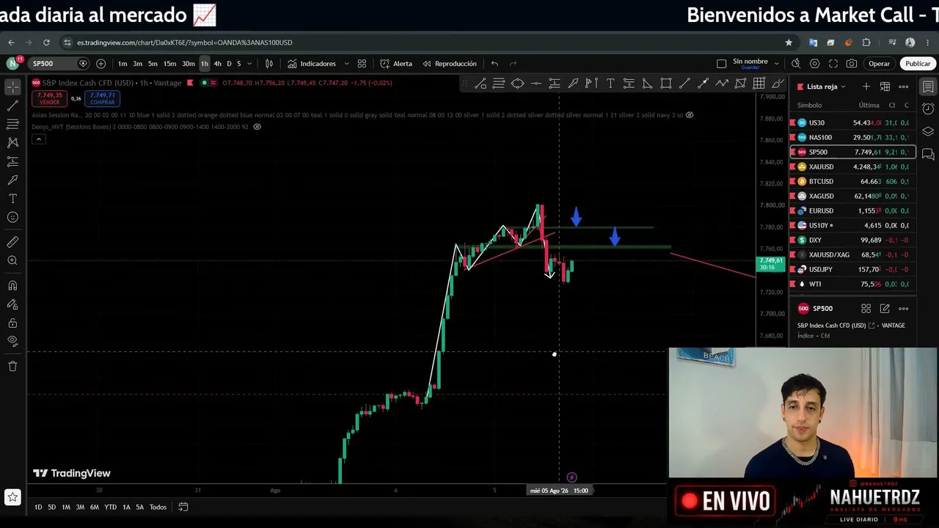This screenshot has height=528, width=939.
Task: Toggle lock all drawings
Action: [12, 323]
